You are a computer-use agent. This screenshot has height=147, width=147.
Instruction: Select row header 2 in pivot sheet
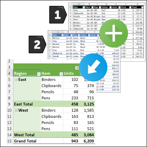tap(9, 61)
